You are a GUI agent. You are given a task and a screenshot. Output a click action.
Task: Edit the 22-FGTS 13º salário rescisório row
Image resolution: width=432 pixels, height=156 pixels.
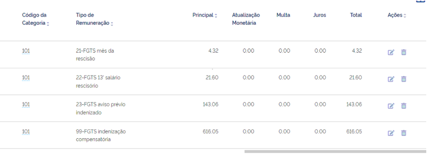[x=391, y=79]
